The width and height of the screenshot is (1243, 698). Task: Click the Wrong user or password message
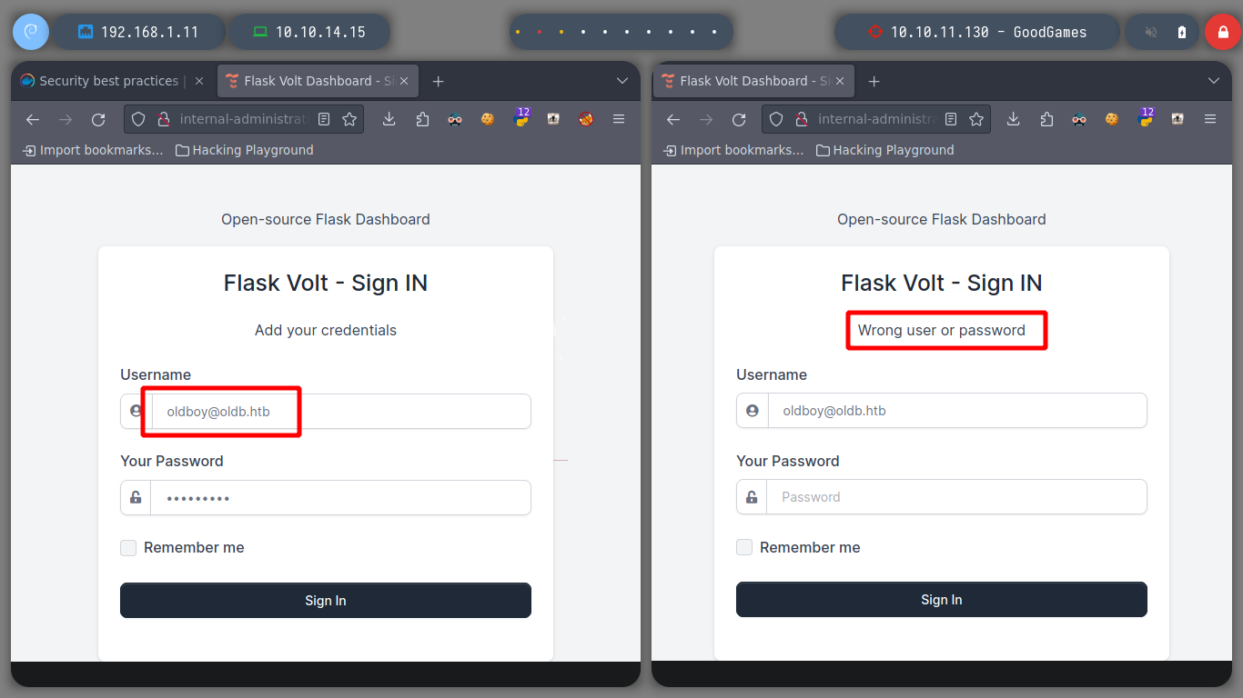942,330
